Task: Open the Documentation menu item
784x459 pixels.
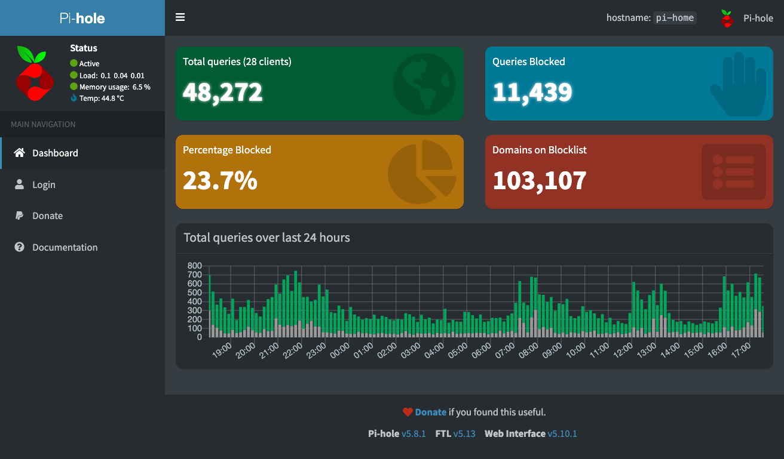Action: (x=82, y=247)
